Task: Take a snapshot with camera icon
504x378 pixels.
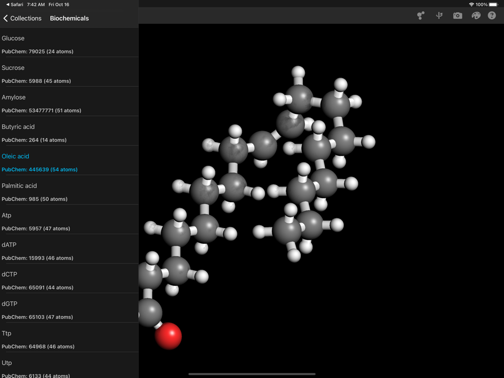Action: [x=457, y=16]
